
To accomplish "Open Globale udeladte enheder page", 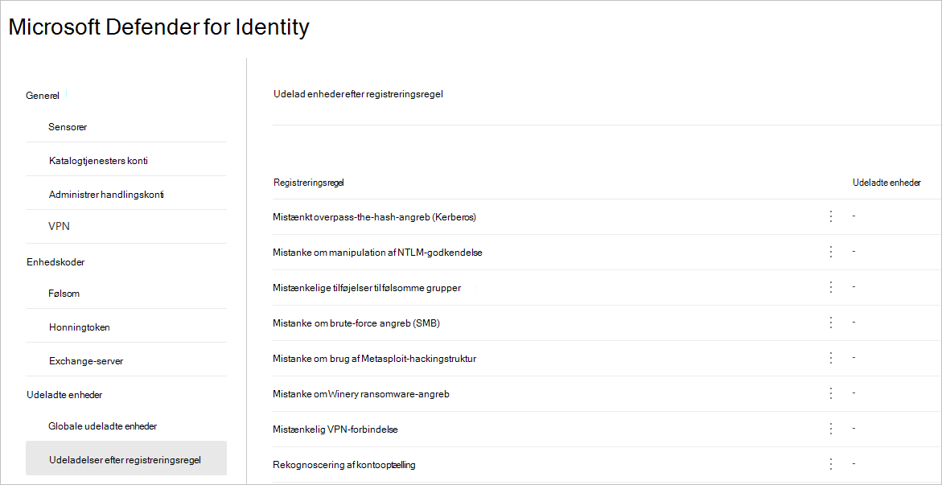I will click(102, 426).
